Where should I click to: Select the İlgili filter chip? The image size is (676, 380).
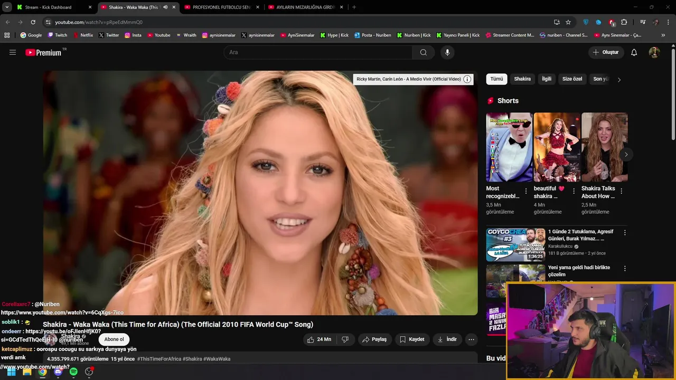[547, 79]
